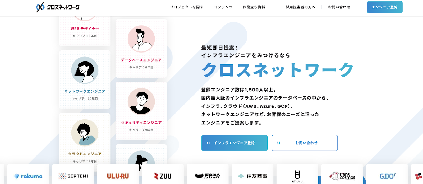
Task: Open the お問い合わせ header link
Action: click(x=339, y=7)
